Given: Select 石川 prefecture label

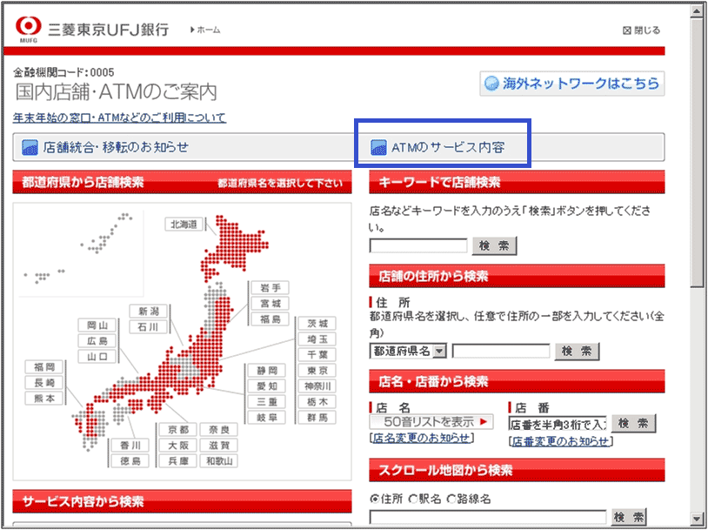Looking at the screenshot, I should (x=148, y=327).
